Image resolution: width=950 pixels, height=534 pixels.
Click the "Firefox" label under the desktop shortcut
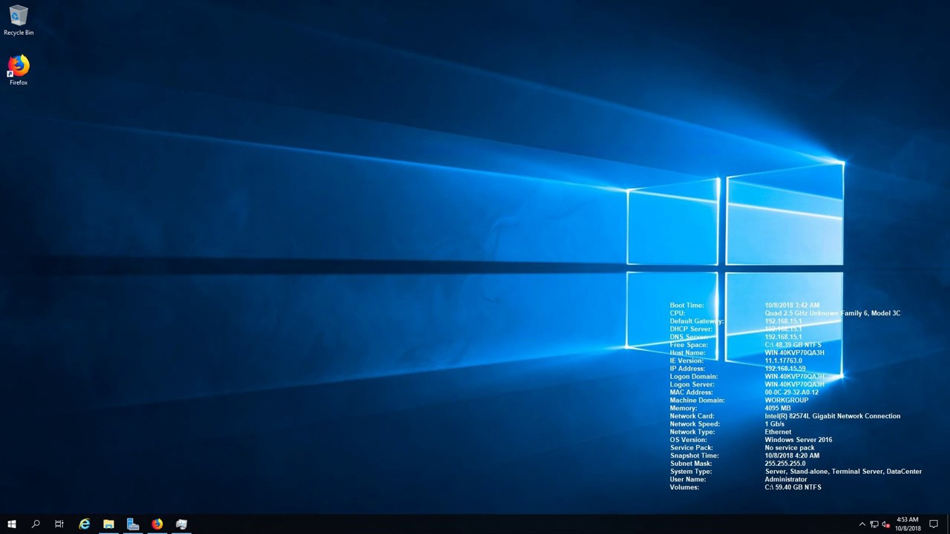(x=19, y=83)
